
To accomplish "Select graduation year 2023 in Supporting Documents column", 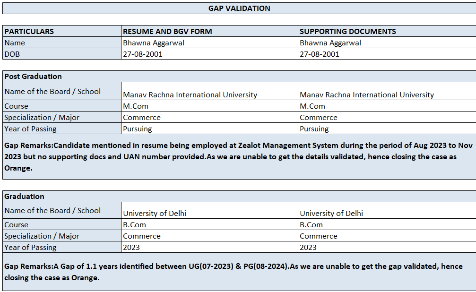I will (x=308, y=247).
